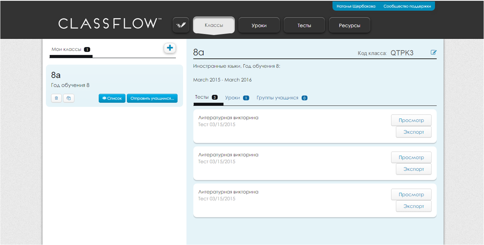
Task: Click the whiteboard pen icon in header
Action: [x=181, y=25]
